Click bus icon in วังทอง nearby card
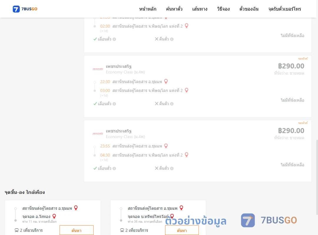 click(16, 230)
